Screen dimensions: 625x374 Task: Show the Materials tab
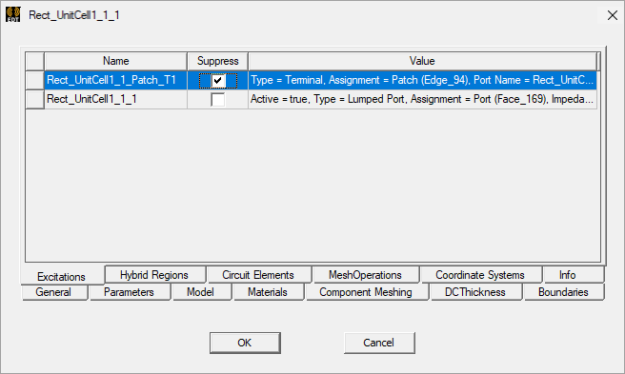268,292
